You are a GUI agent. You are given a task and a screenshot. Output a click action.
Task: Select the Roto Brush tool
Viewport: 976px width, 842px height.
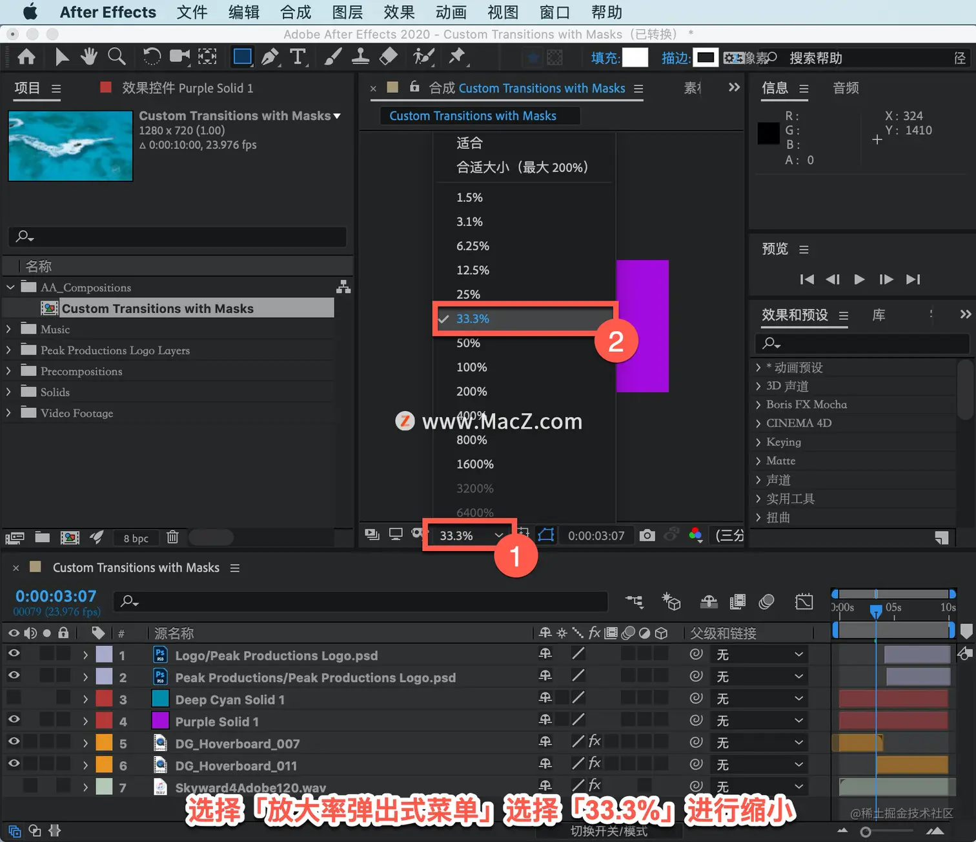423,57
